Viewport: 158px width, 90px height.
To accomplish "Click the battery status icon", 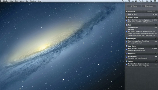I will (136, 1).
